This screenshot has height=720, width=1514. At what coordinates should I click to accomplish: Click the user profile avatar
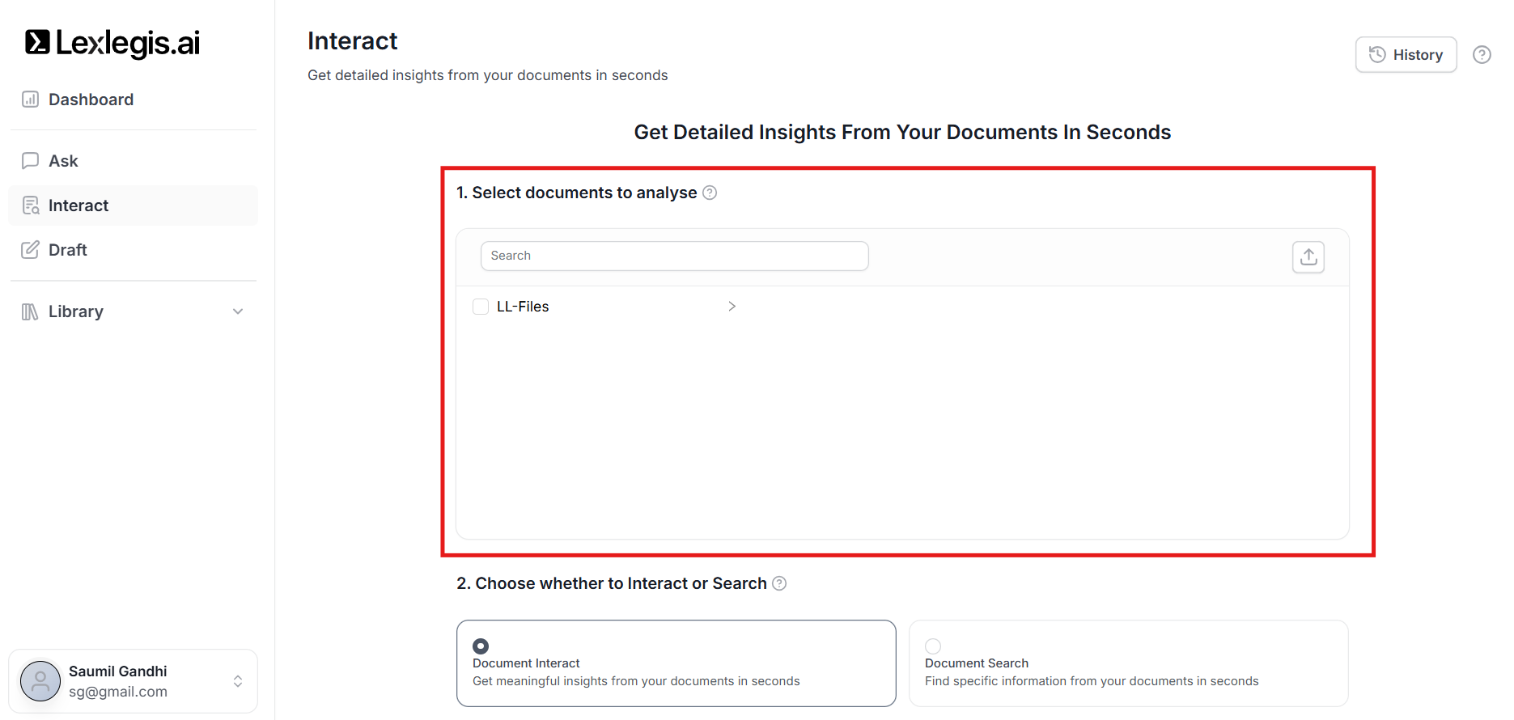pos(40,681)
